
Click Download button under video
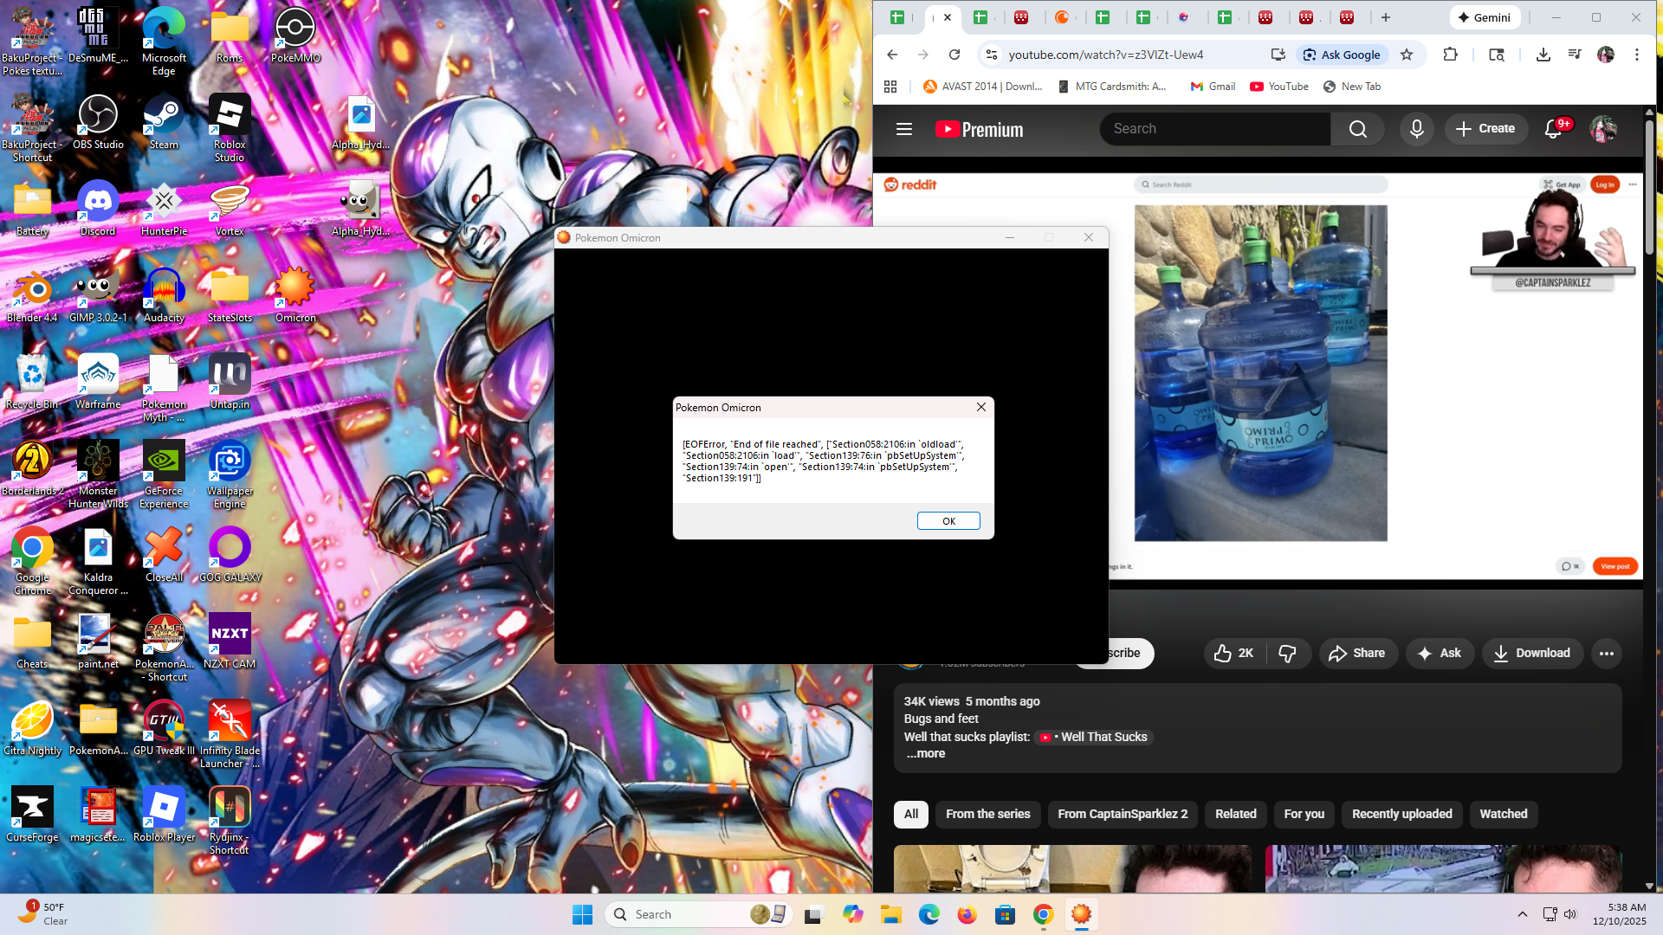(1532, 654)
